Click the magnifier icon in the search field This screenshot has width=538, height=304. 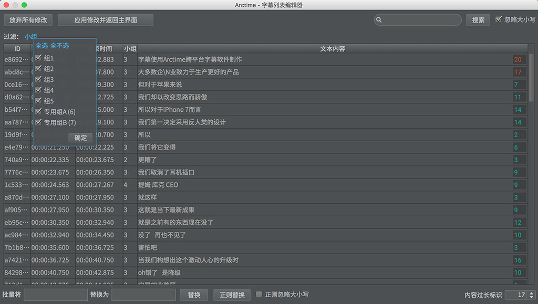pos(379,19)
